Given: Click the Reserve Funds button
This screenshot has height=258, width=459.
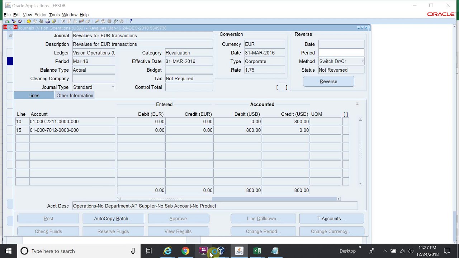Looking at the screenshot, I should pos(113,231).
